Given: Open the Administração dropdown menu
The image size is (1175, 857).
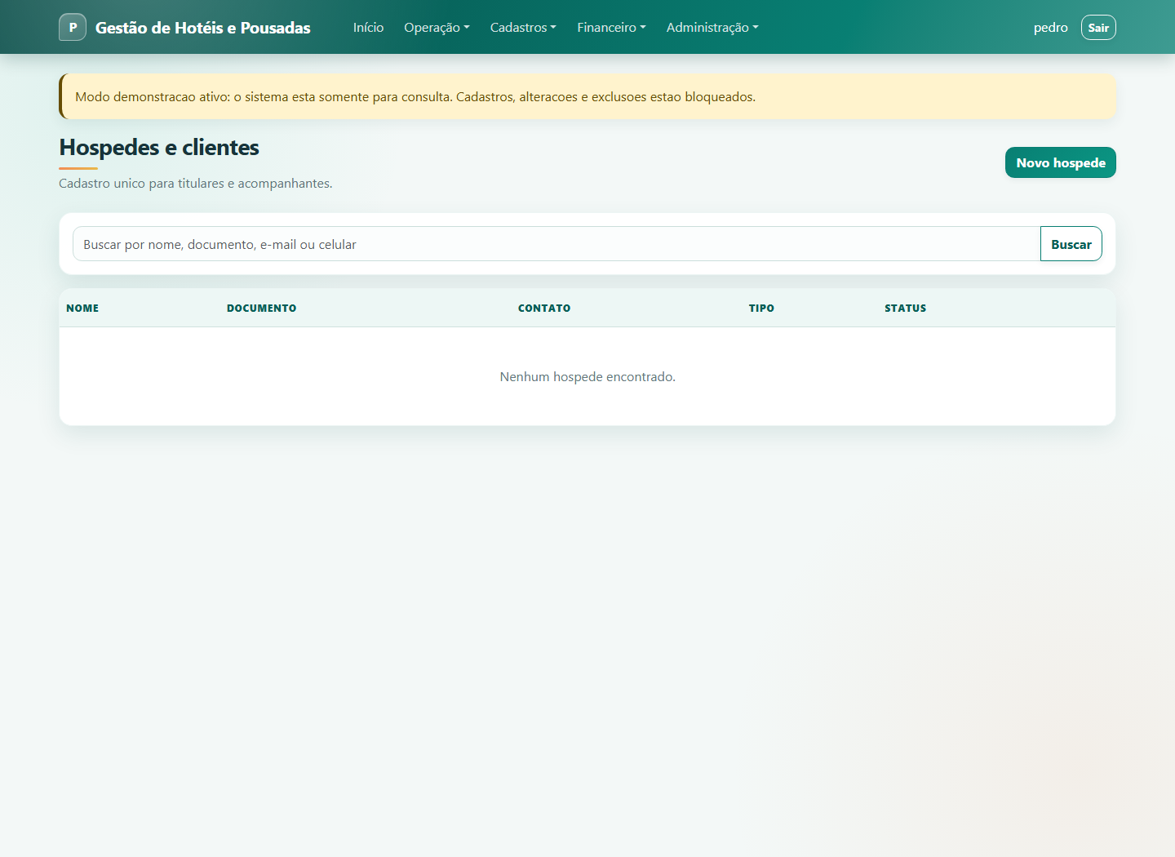Looking at the screenshot, I should (712, 27).
